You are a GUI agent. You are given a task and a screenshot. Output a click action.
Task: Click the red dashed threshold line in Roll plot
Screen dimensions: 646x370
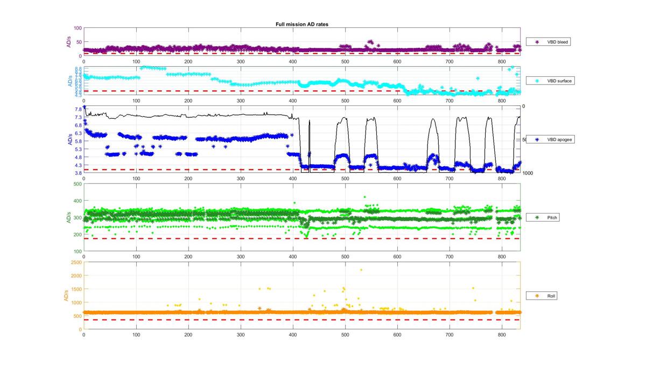pos(301,320)
